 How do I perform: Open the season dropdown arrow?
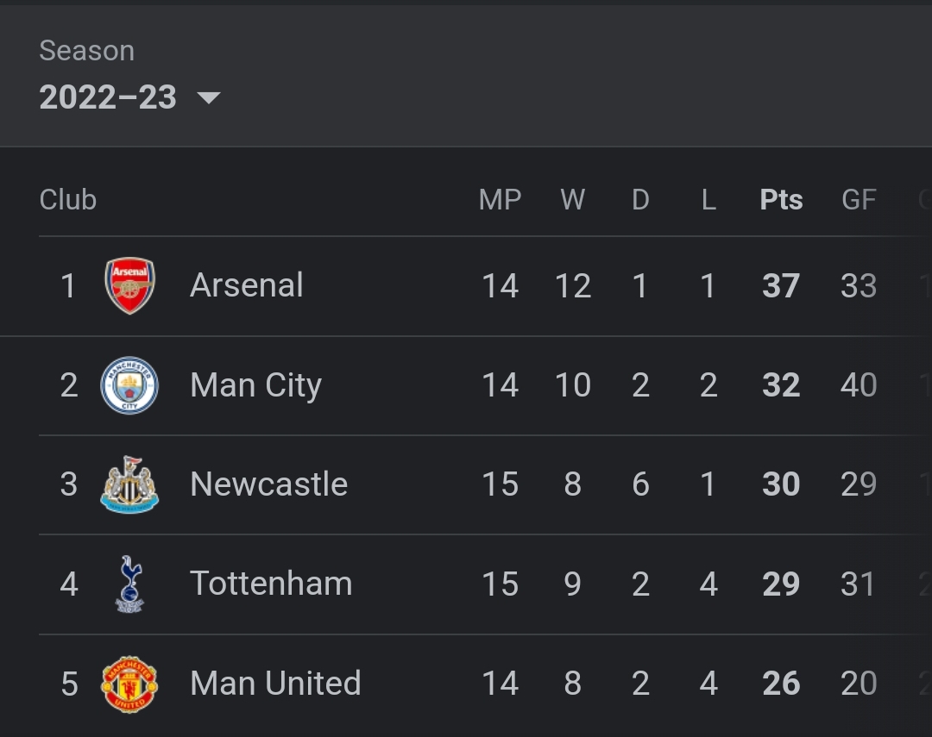(x=209, y=97)
